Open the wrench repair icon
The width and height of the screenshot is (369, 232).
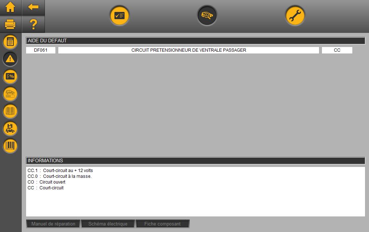pos(295,16)
